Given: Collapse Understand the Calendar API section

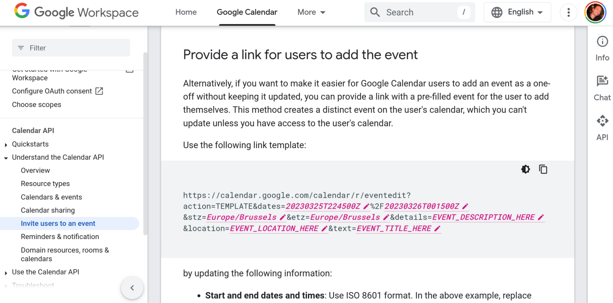Looking at the screenshot, I should click(6, 158).
